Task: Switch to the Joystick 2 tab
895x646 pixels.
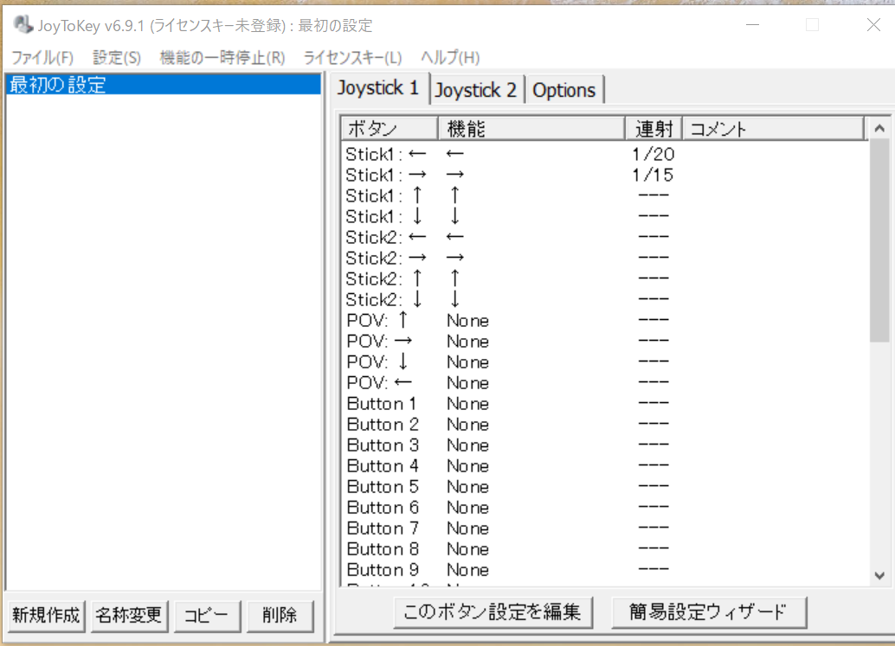Action: click(x=476, y=90)
